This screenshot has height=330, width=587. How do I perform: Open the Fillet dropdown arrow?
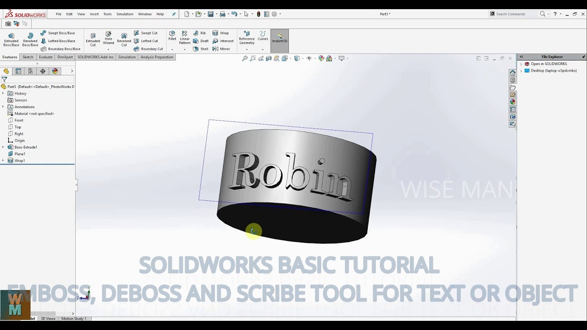[x=172, y=49]
